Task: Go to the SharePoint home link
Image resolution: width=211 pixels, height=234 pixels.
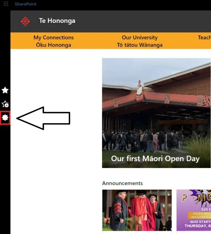Action: pyautogui.click(x=26, y=4)
